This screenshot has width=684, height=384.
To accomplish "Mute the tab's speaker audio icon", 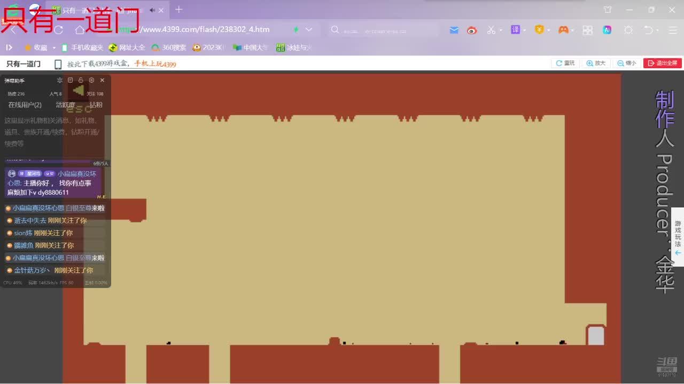I will tap(152, 10).
